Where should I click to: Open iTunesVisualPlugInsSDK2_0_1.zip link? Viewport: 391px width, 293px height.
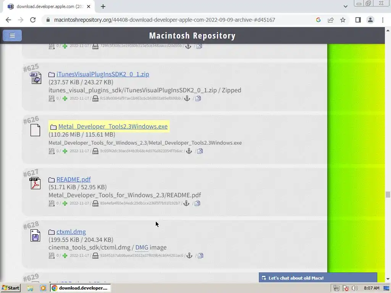pos(103,74)
